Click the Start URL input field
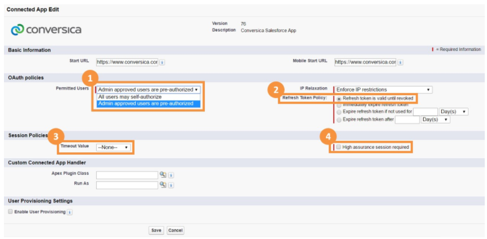 point(127,62)
